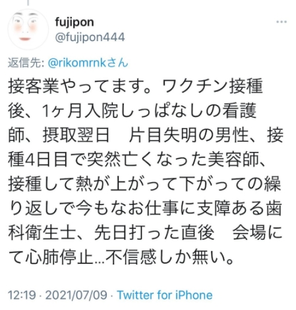Click the Twitter for iPhone source link

click(165, 295)
